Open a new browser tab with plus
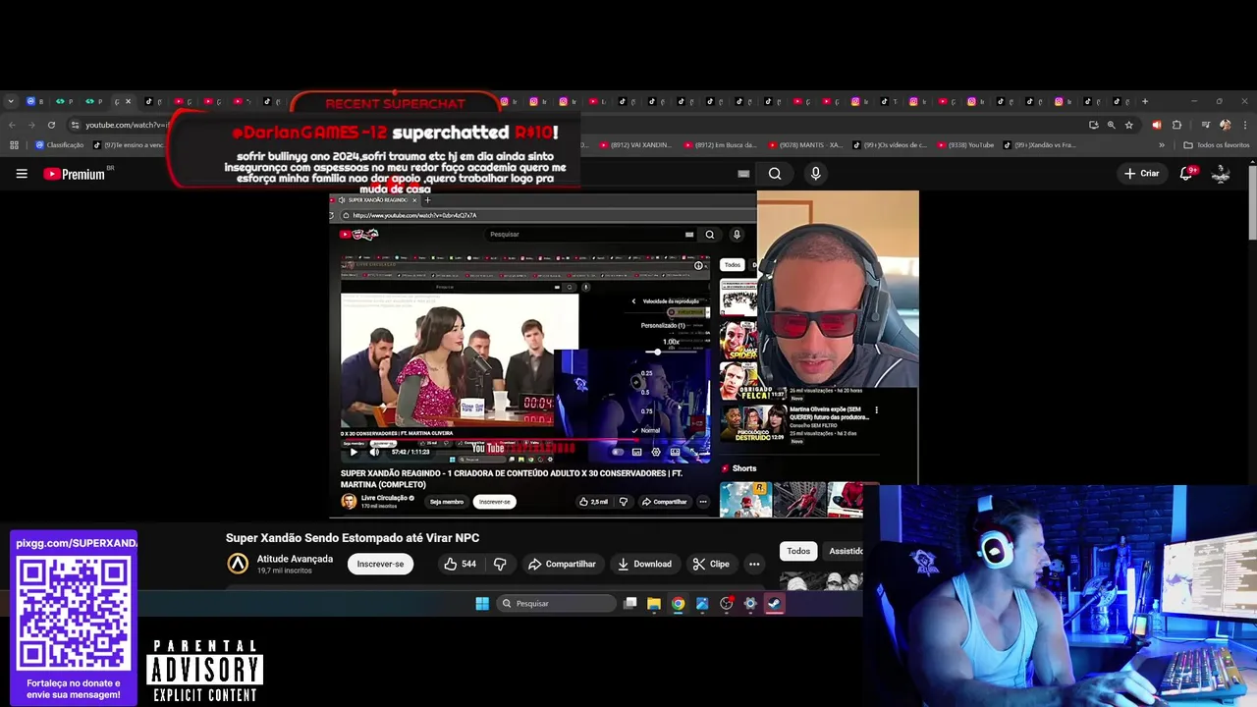The image size is (1257, 707). click(1144, 101)
